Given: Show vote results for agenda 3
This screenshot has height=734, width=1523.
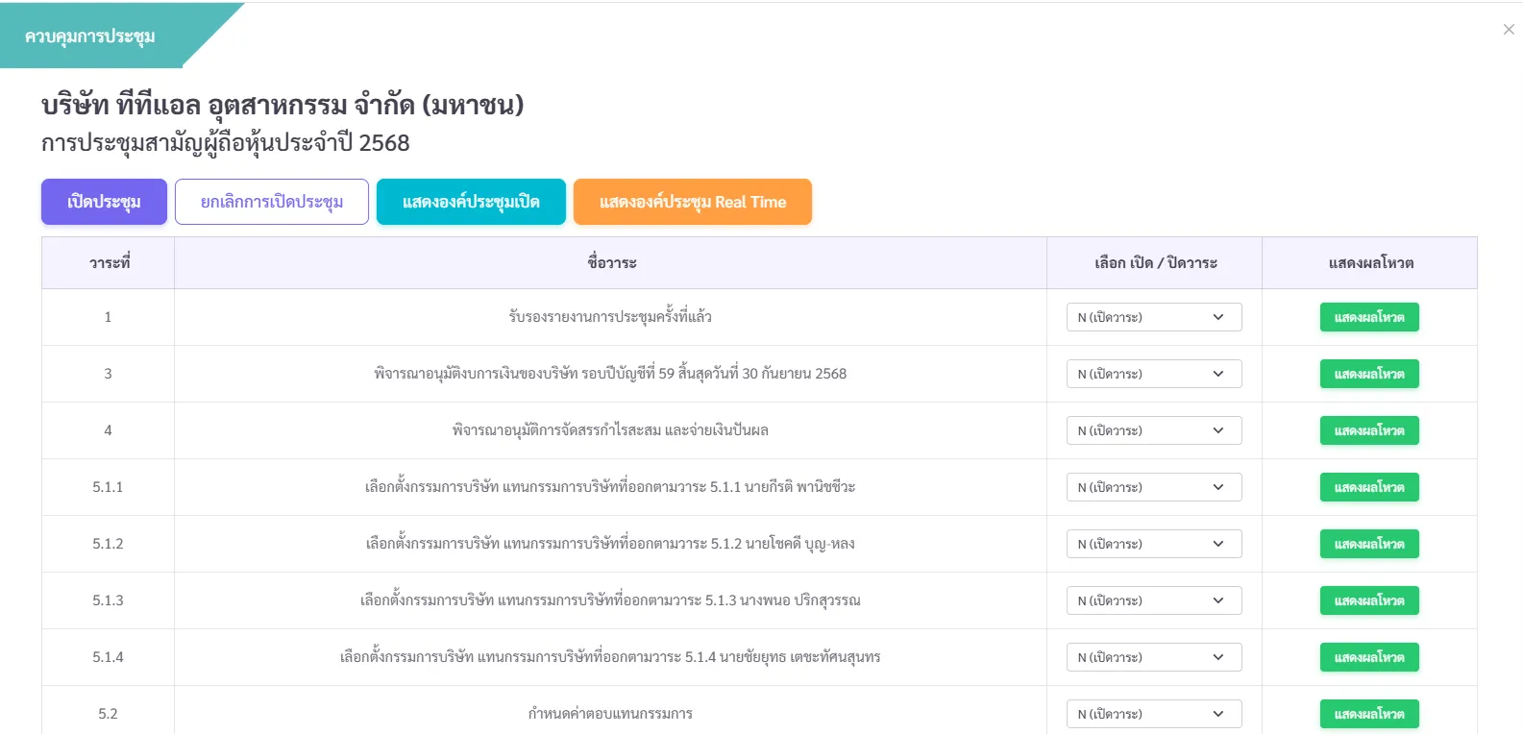Looking at the screenshot, I should (1368, 374).
